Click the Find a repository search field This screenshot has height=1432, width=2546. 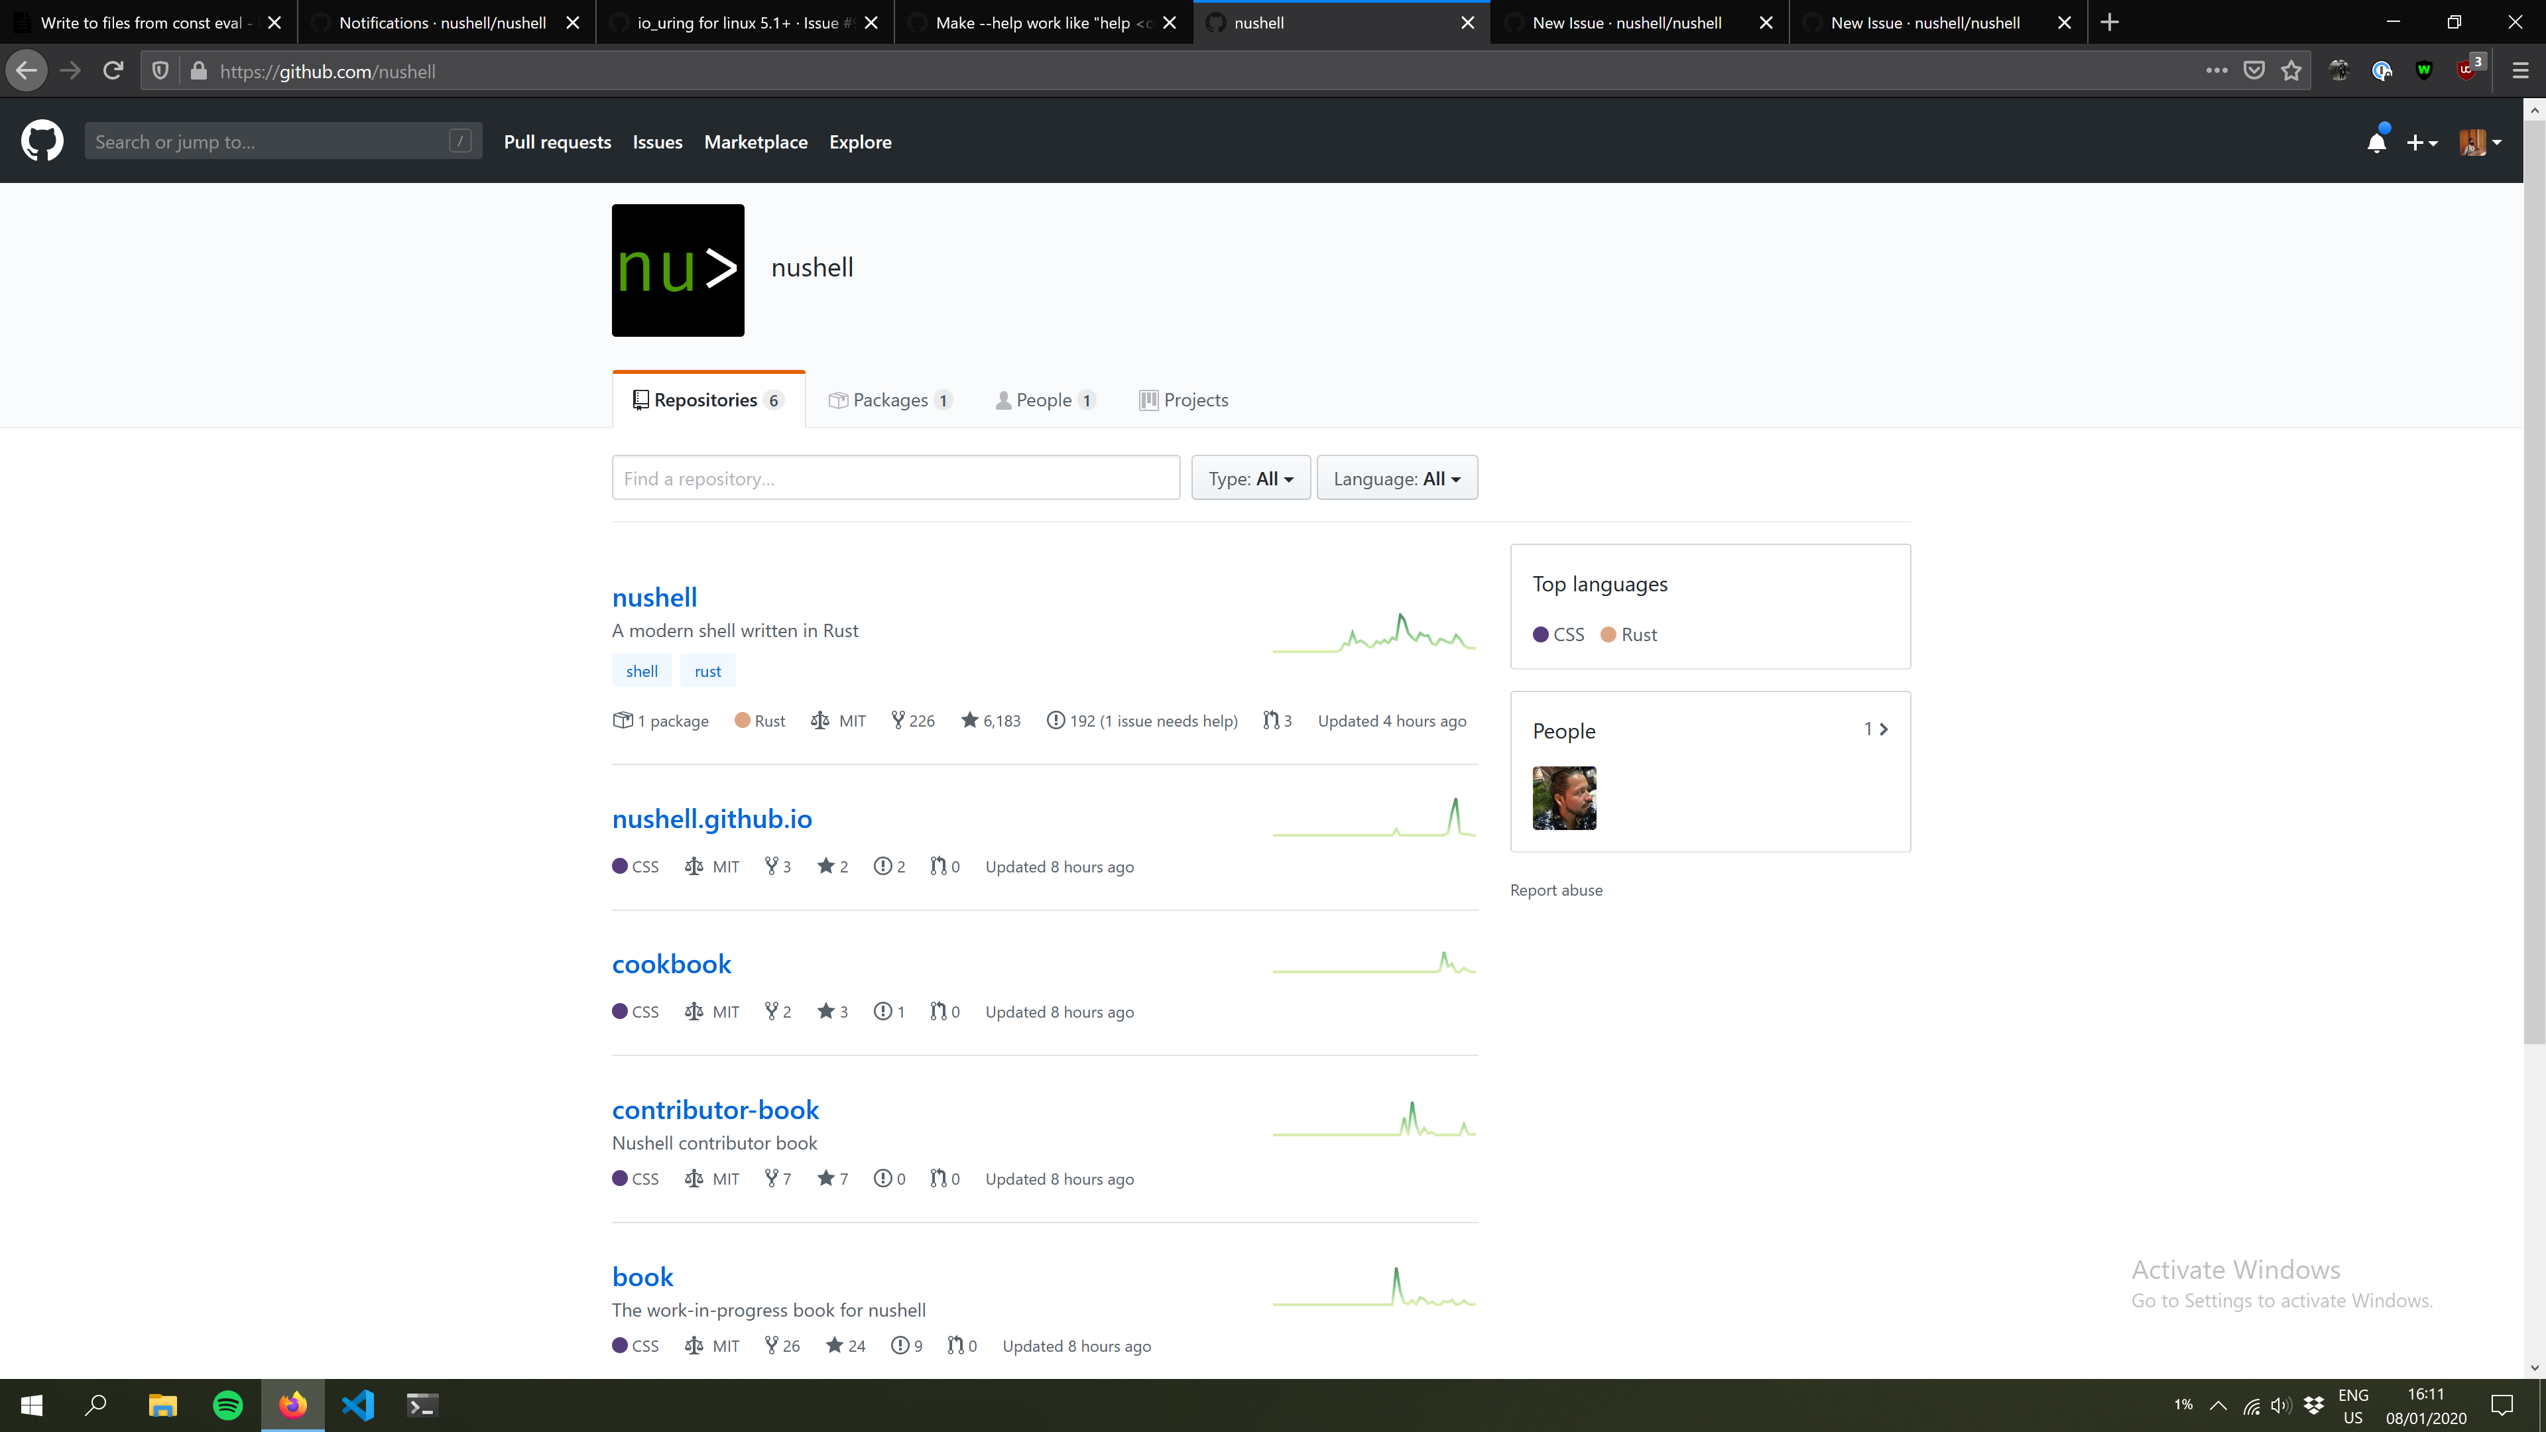(896, 477)
